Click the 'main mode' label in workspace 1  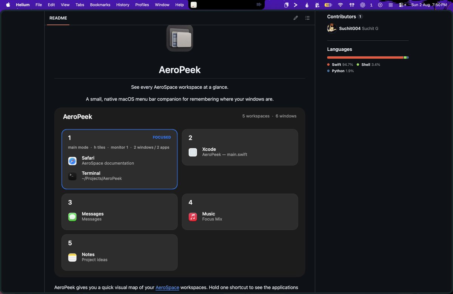78,148
